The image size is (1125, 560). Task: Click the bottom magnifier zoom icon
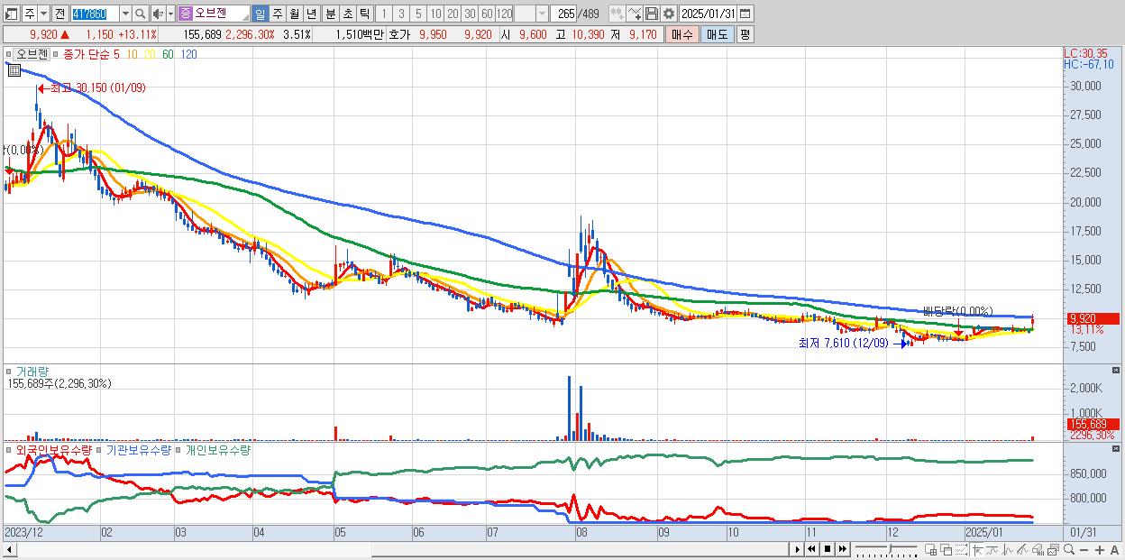(x=1068, y=549)
